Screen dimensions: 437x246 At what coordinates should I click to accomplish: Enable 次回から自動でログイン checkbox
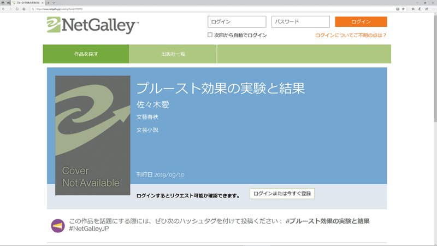coord(210,35)
